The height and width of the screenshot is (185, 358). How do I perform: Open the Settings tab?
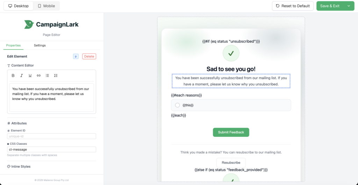(40, 45)
